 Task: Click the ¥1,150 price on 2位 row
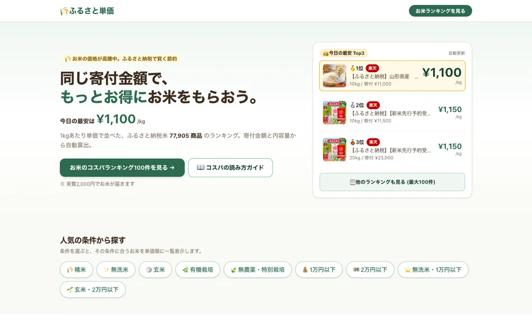pyautogui.click(x=450, y=110)
